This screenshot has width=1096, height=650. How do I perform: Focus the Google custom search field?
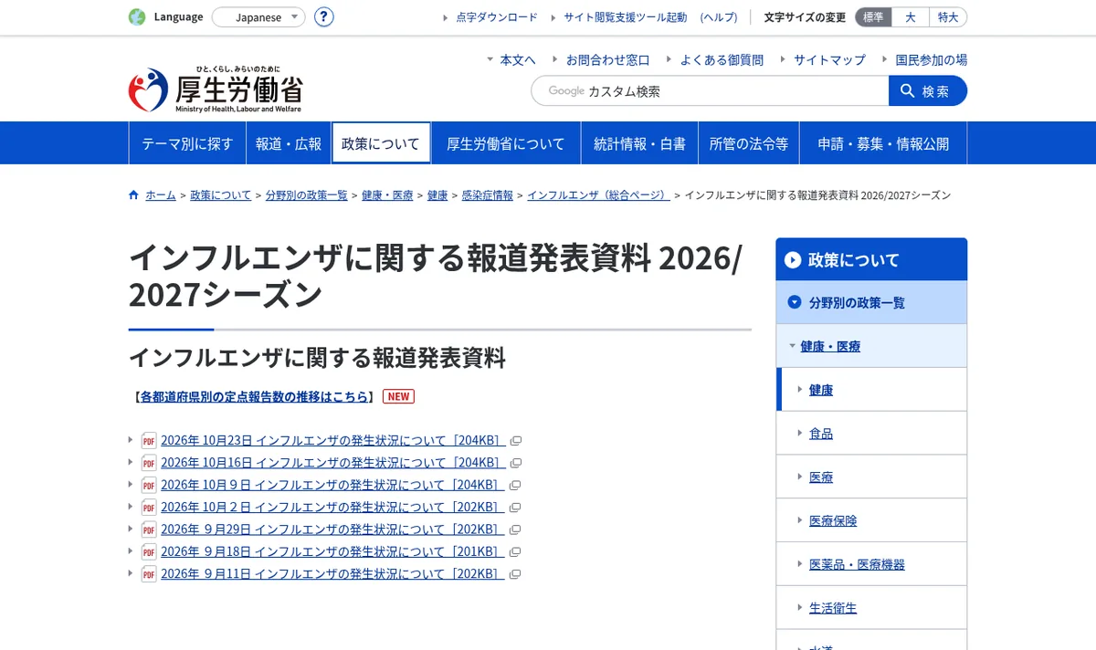click(x=710, y=90)
